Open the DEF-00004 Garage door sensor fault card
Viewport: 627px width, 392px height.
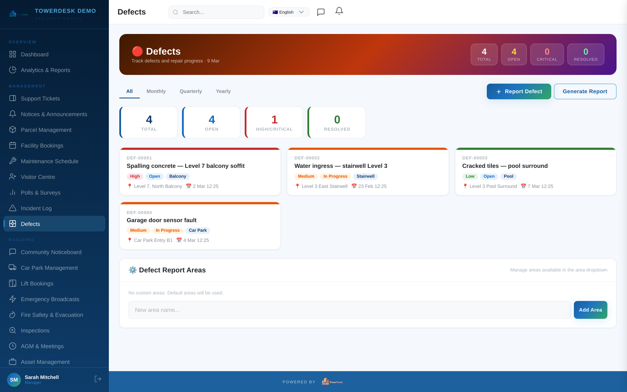[200, 226]
